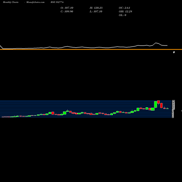Image resolution: width=182 pixels, height=182 pixels.
Task: Select the 'OL: 0' value
Action: click(123, 15)
